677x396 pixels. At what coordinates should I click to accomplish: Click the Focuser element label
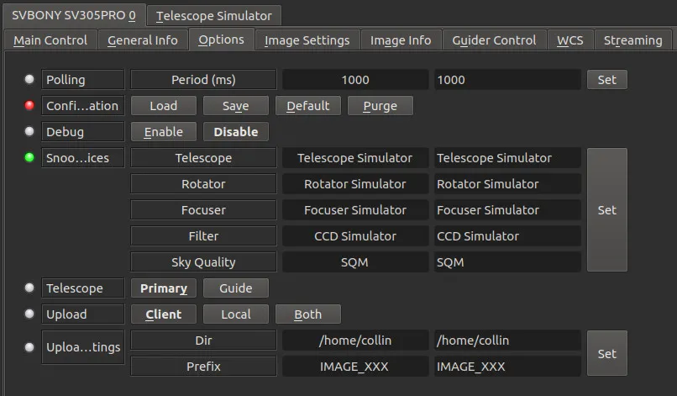coord(203,209)
